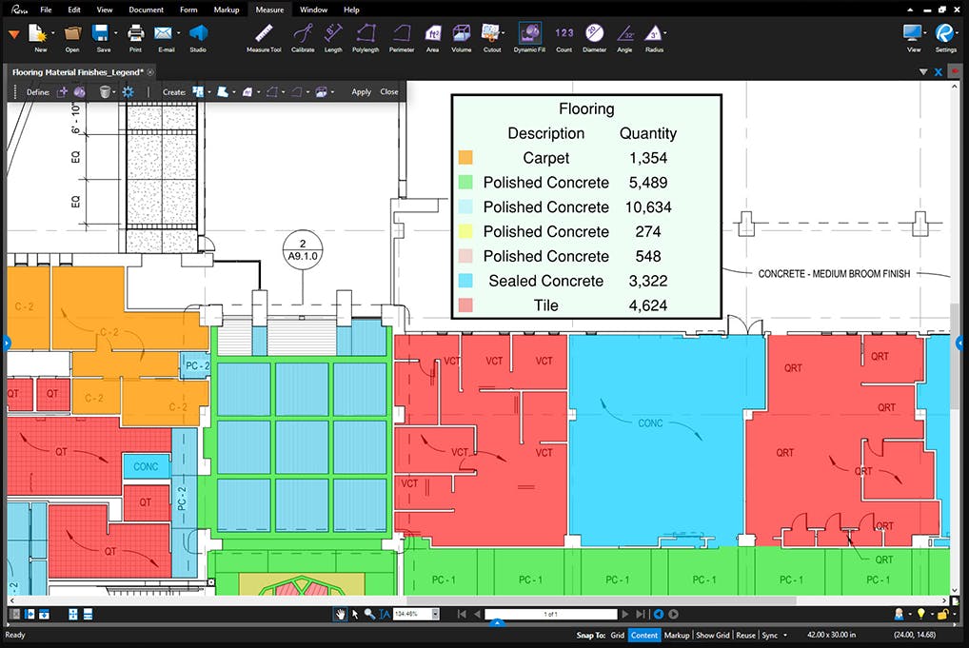Disable Snap To Content

[x=644, y=635]
